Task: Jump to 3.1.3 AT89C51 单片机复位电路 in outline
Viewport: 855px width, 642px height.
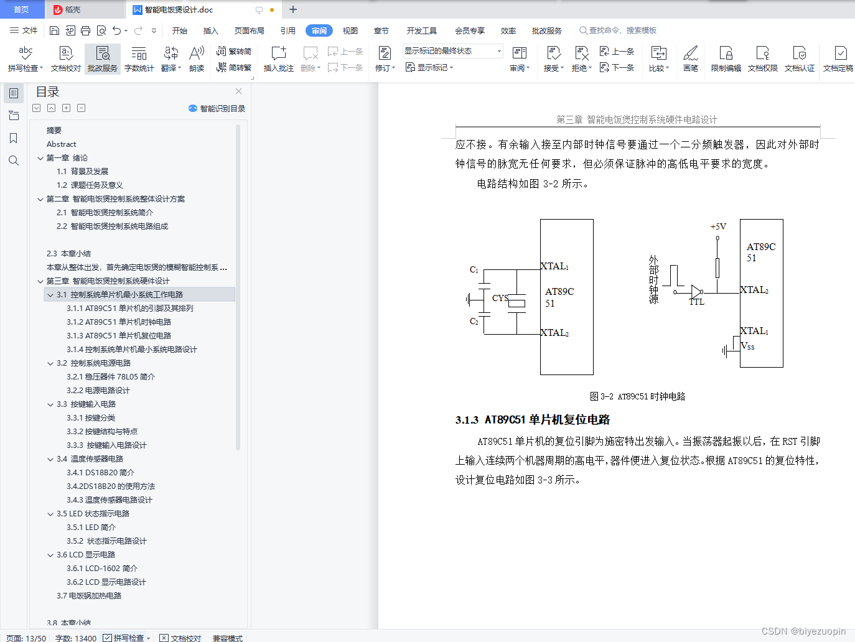Action: (119, 336)
